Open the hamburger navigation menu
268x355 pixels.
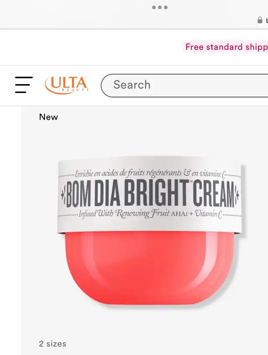tap(24, 85)
